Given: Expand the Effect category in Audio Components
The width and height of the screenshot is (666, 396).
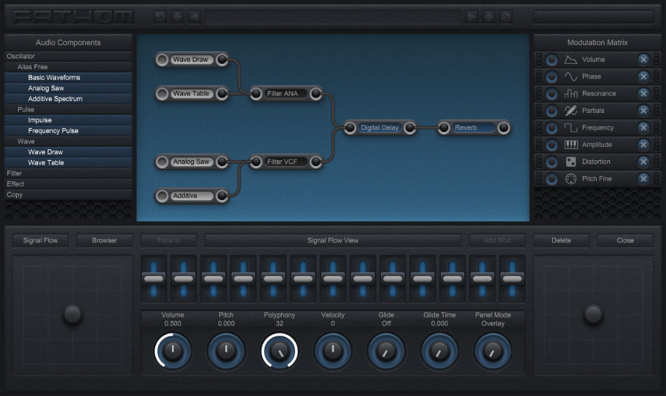Looking at the screenshot, I should click(68, 184).
